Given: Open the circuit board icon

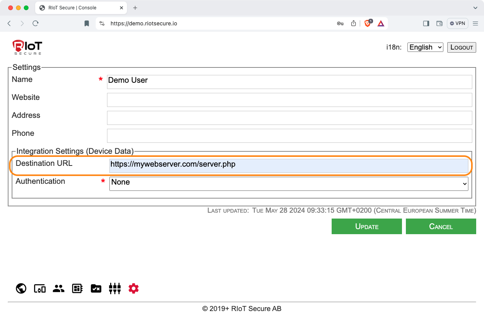Looking at the screenshot, I should (77, 288).
